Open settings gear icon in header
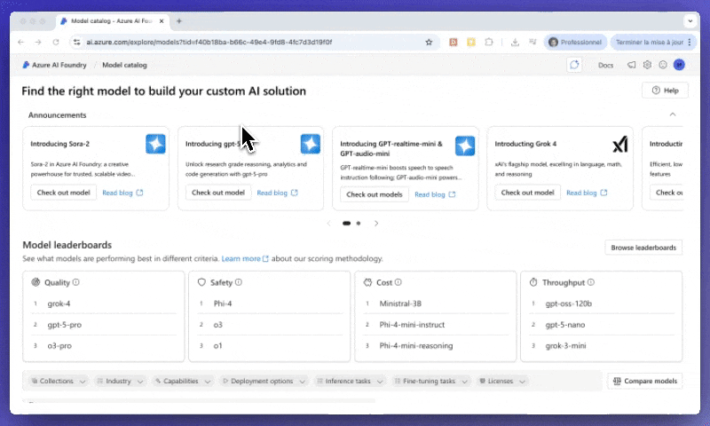The height and width of the screenshot is (426, 710). pyautogui.click(x=647, y=65)
